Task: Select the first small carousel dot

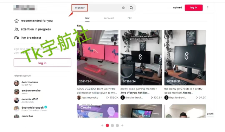Action: (102, 125)
